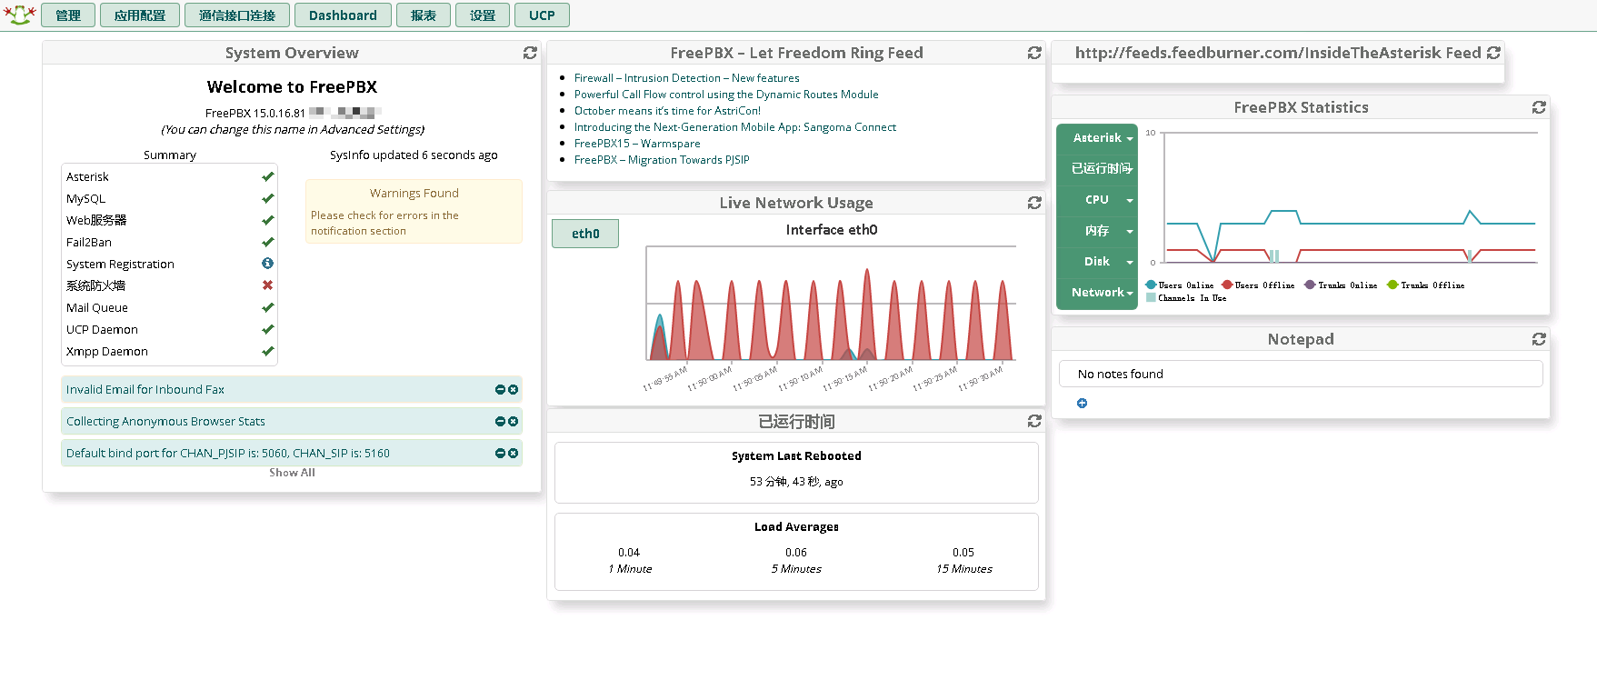Refresh the InsideTheAsterisk feedburner feed panel

tap(1493, 53)
